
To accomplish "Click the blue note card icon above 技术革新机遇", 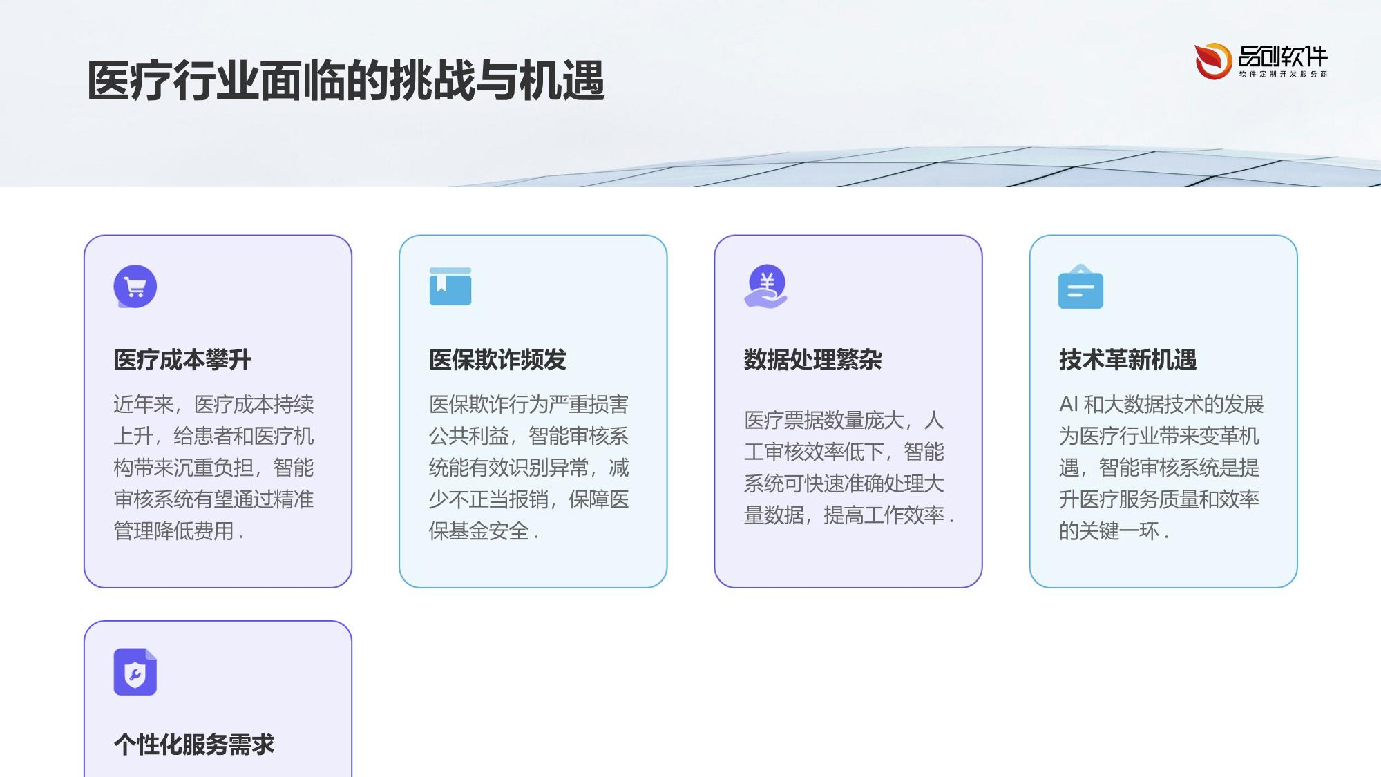I will 1080,286.
